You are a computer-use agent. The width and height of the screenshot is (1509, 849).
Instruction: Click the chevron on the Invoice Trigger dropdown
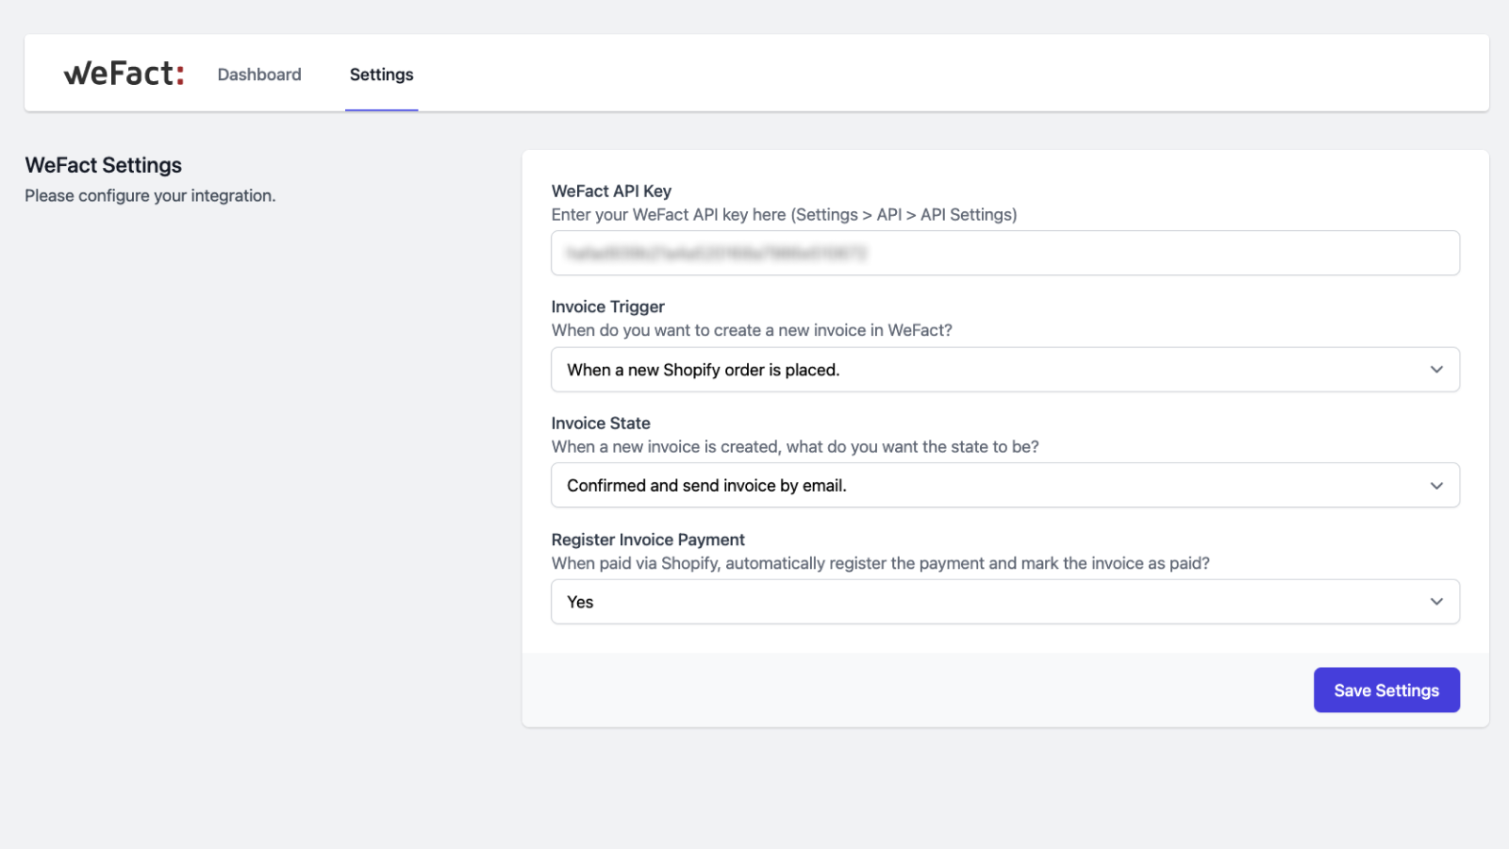[x=1436, y=369]
